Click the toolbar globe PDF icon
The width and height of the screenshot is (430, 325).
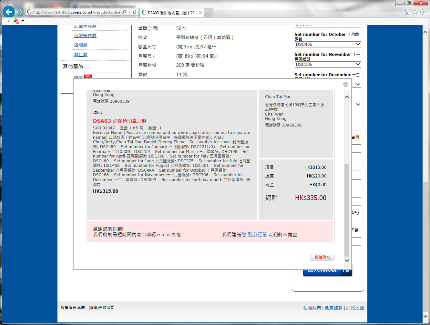click(x=16, y=21)
